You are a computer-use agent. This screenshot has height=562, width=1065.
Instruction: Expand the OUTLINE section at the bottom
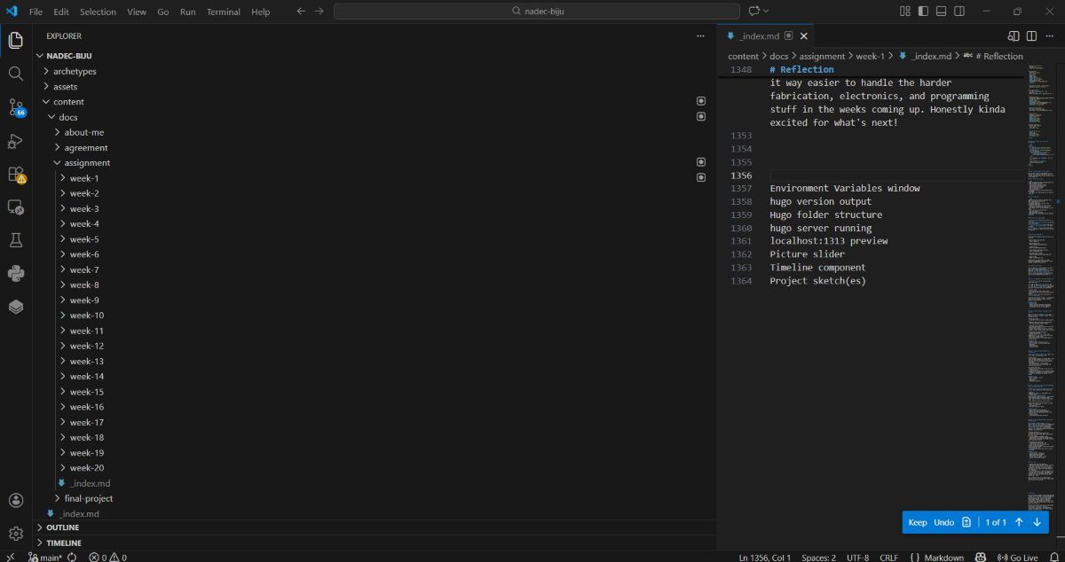click(x=61, y=527)
